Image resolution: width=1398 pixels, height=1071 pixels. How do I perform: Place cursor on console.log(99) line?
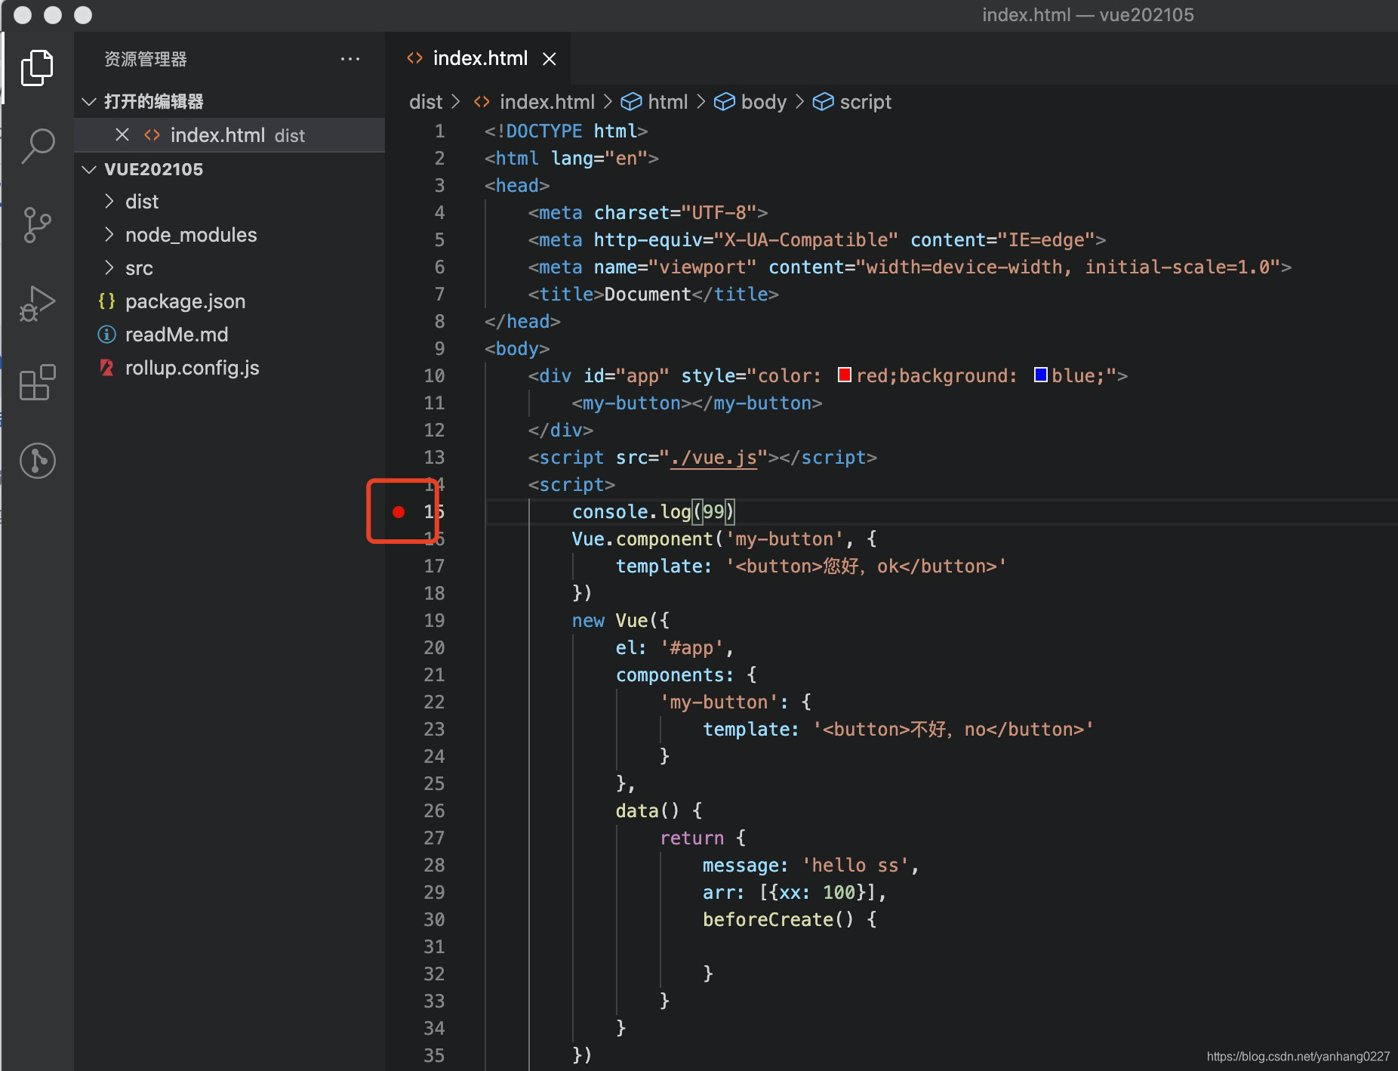click(x=653, y=512)
